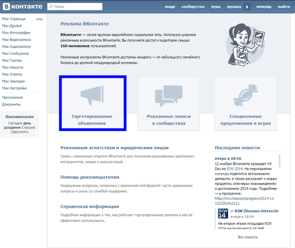The height and width of the screenshot is (248, 295).
Task: Click the RIW 14 news thumbnail
Action: click(x=223, y=214)
